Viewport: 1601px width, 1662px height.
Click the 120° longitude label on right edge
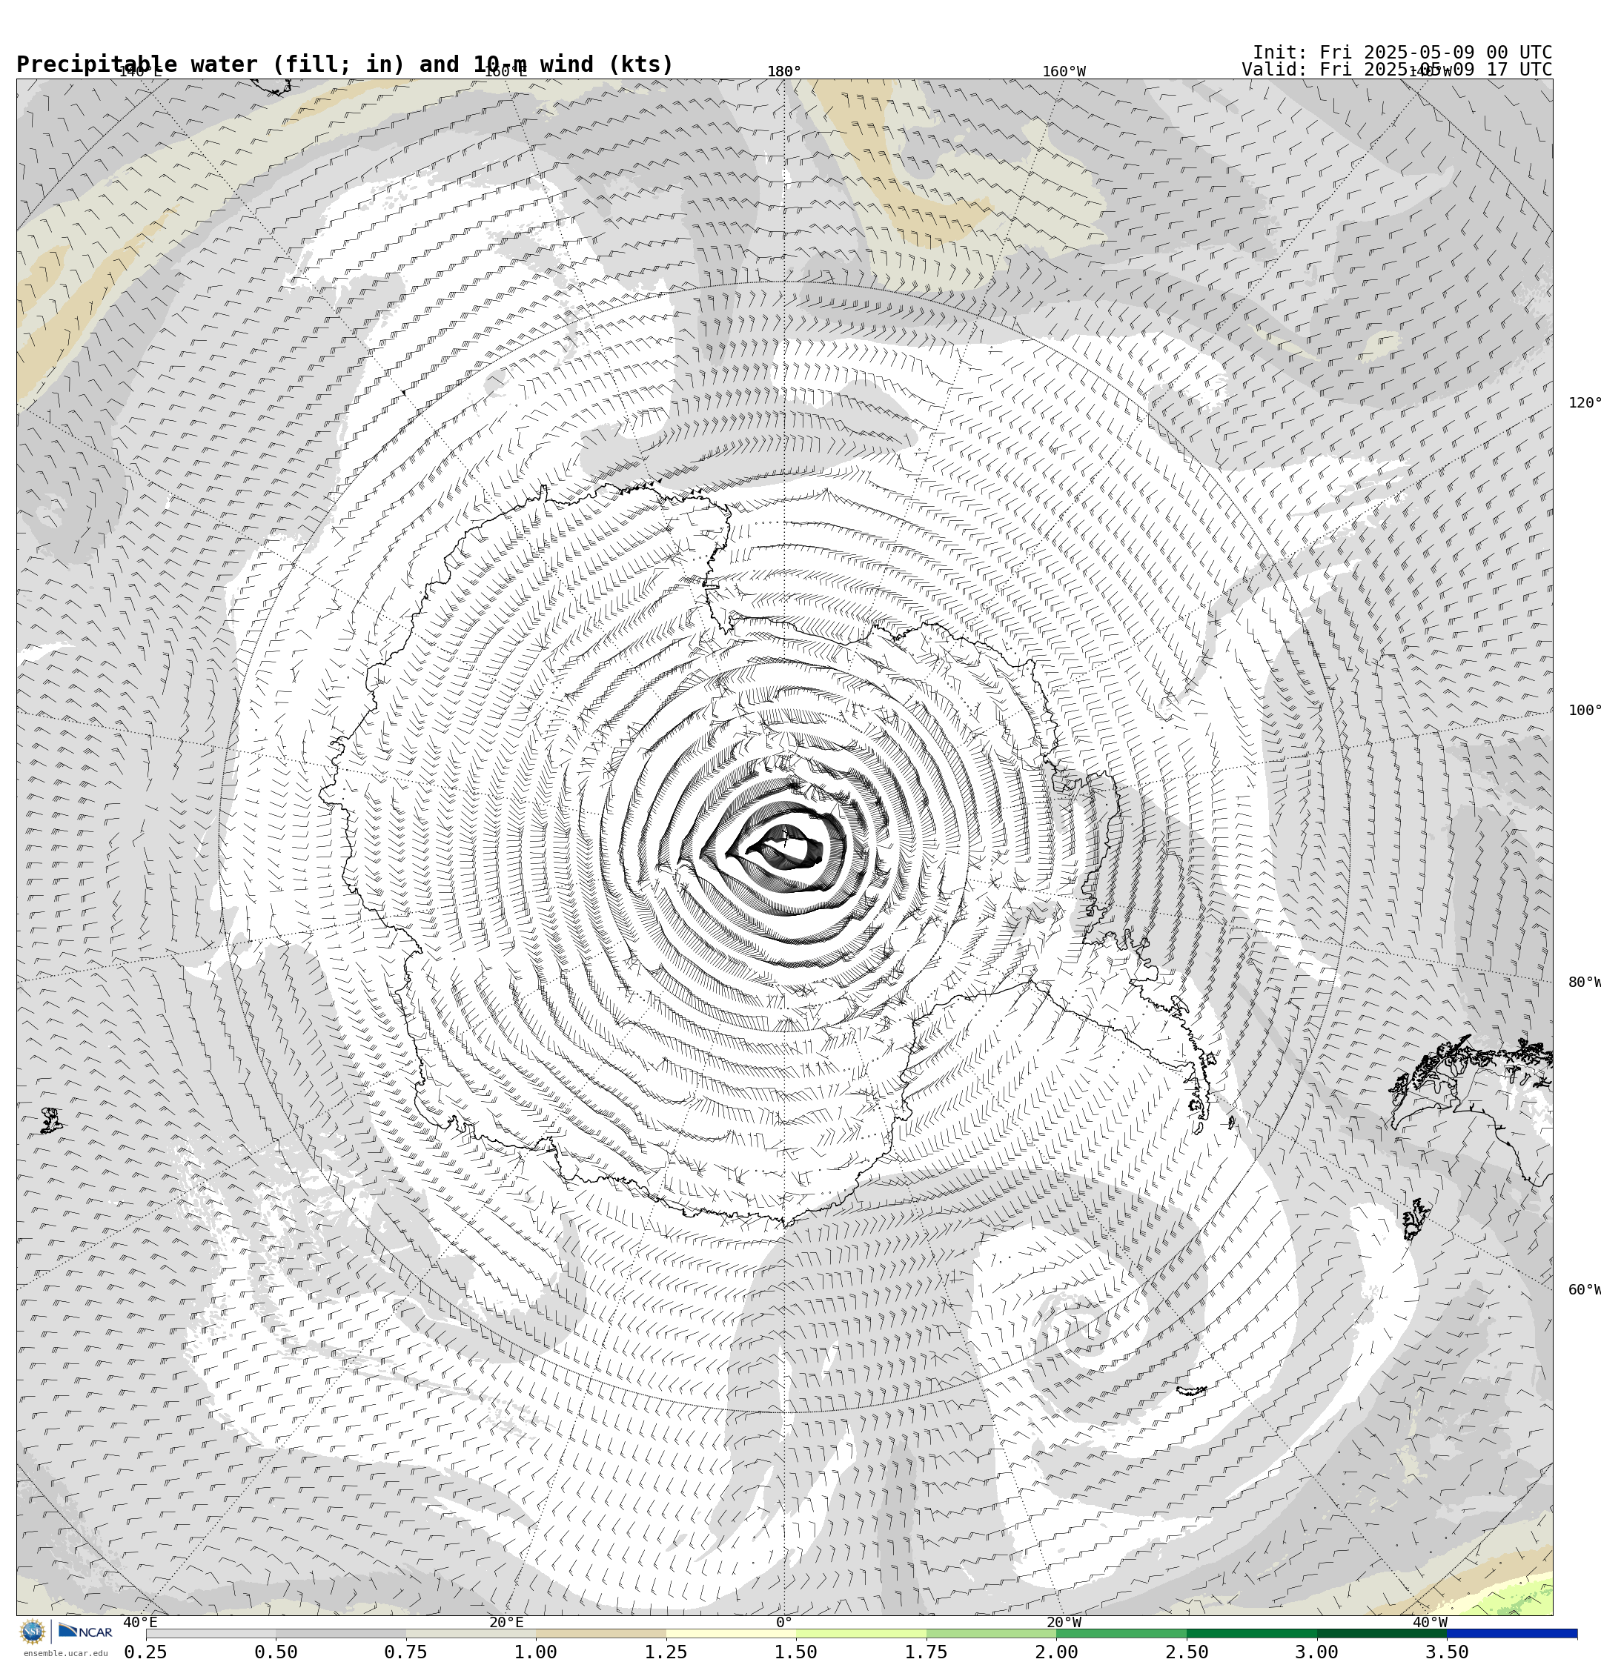click(1584, 403)
